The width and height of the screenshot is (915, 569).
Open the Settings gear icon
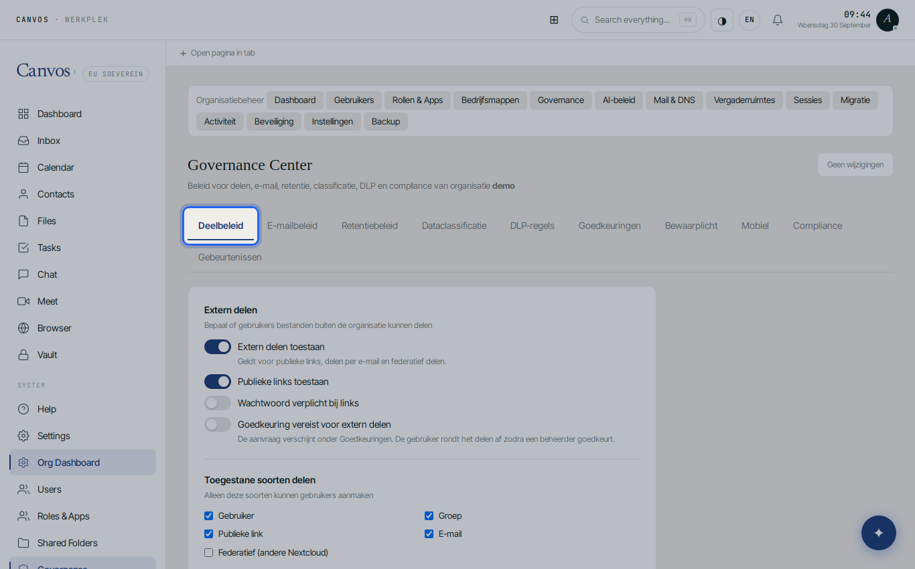23,436
